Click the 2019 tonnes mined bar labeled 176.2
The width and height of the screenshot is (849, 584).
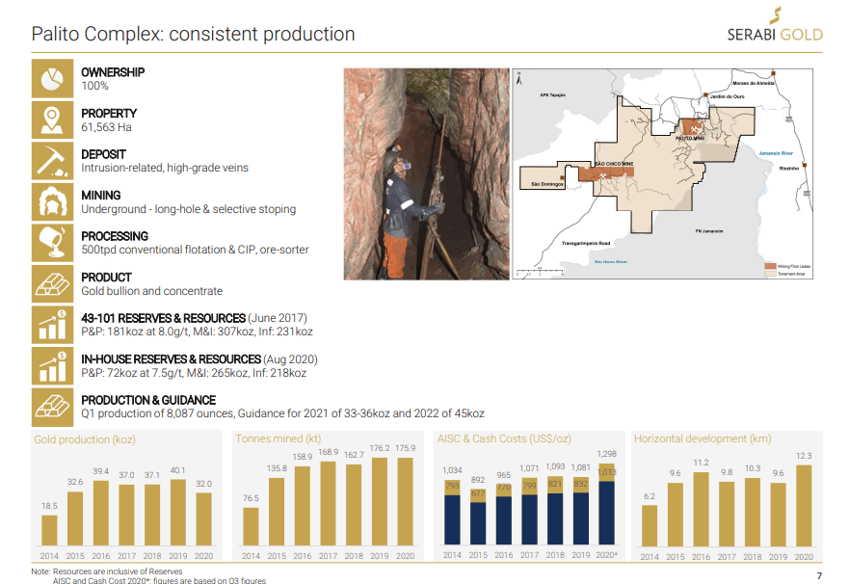tap(379, 501)
